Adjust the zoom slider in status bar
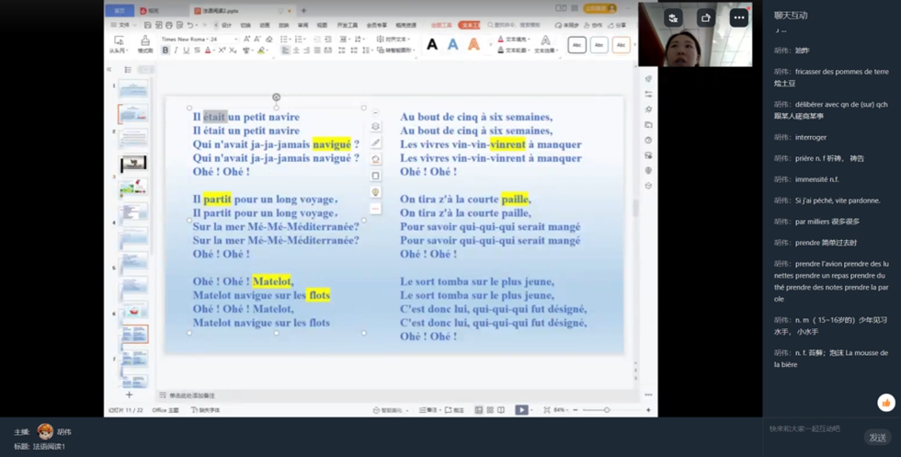 click(607, 410)
